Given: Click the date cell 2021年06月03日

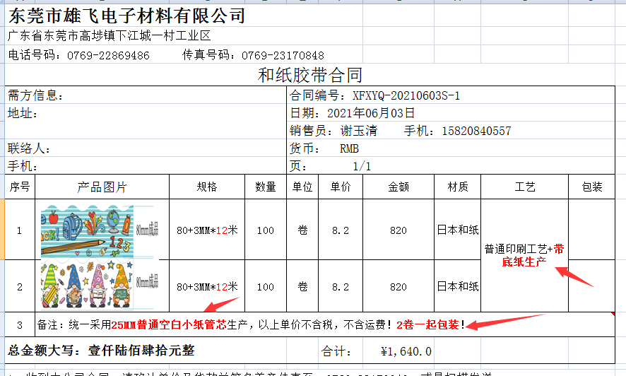Looking at the screenshot, I should tap(353, 113).
